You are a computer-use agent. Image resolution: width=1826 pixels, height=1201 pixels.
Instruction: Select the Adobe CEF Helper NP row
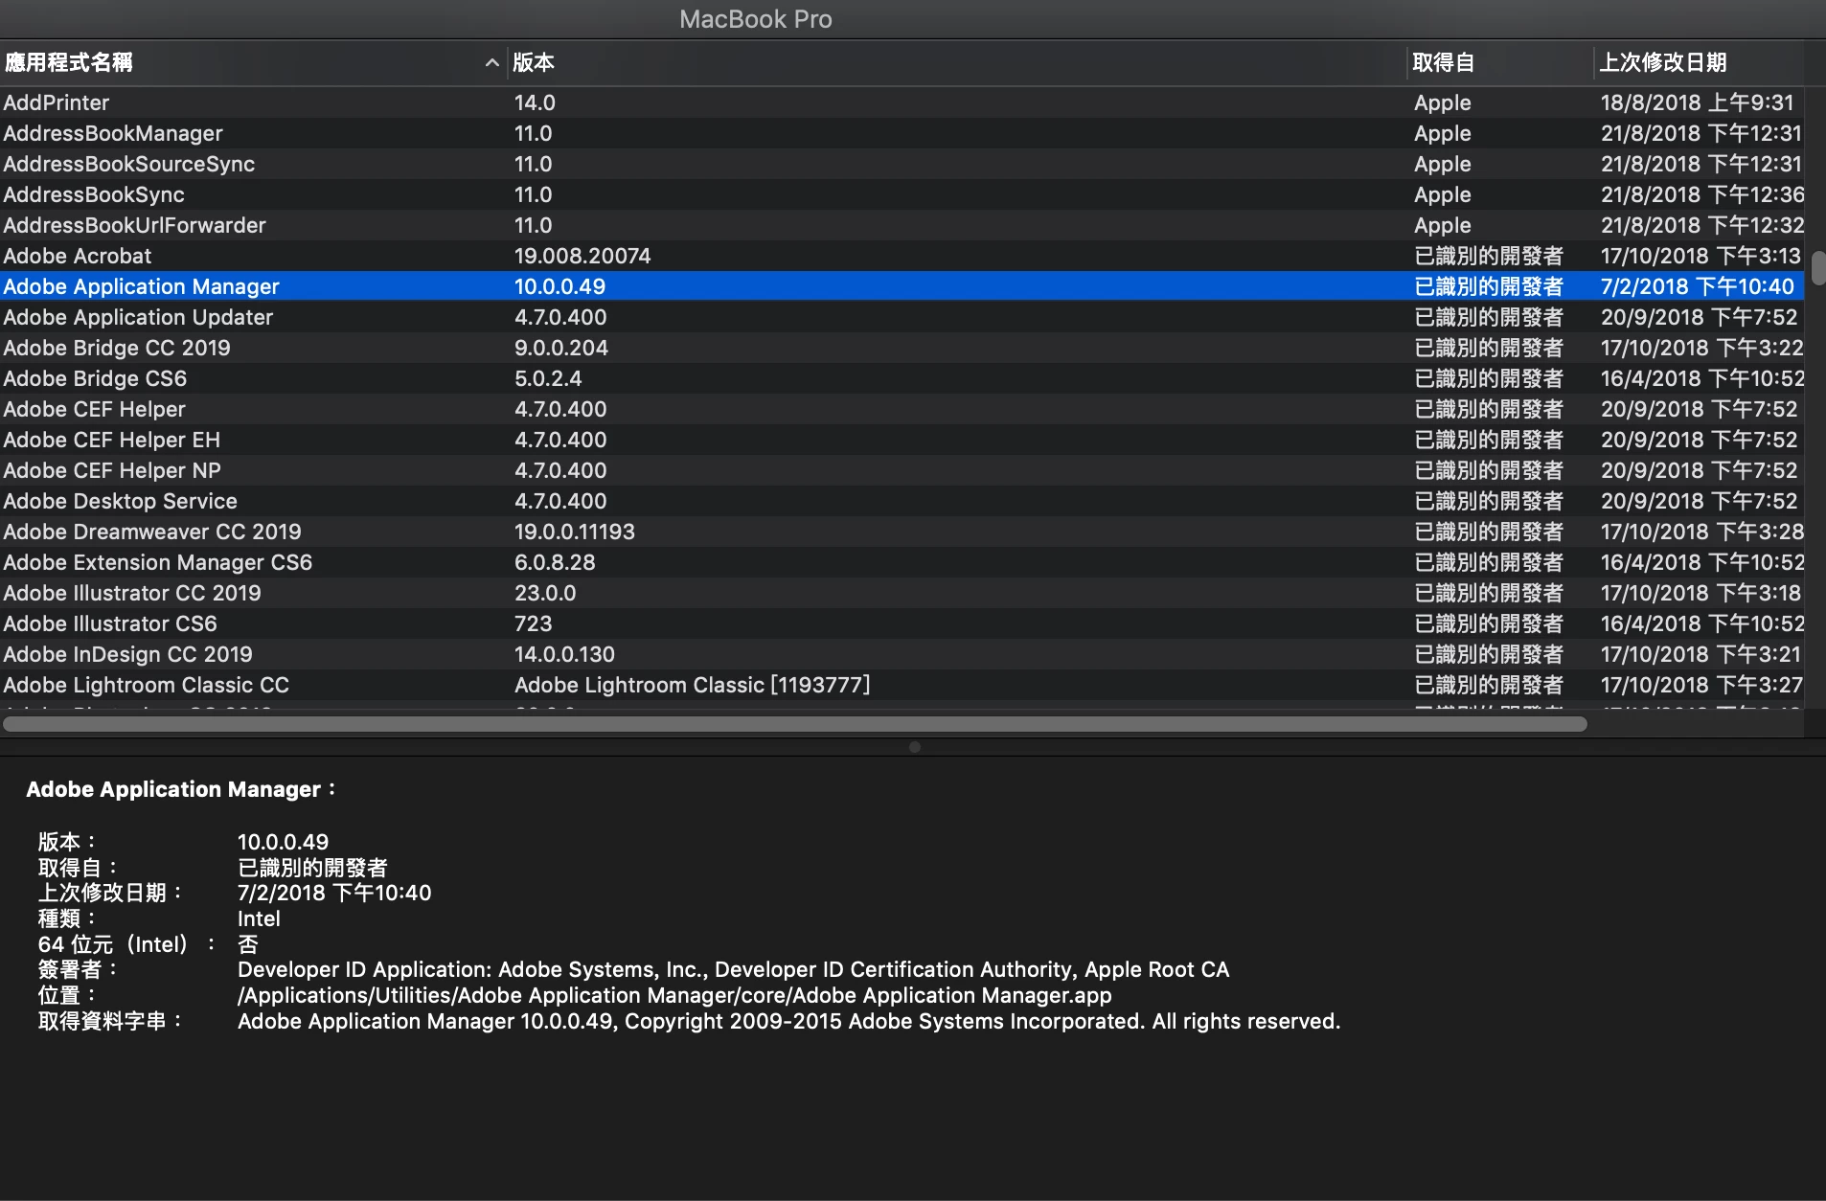click(902, 470)
